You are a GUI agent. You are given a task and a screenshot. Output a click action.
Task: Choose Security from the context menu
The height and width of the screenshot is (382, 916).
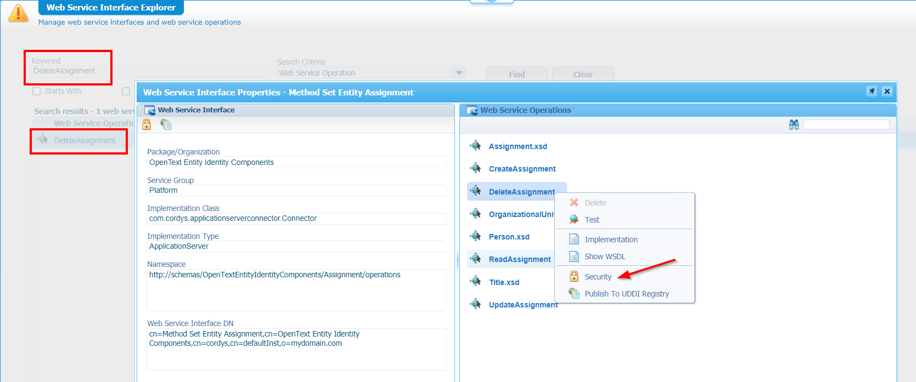click(598, 277)
